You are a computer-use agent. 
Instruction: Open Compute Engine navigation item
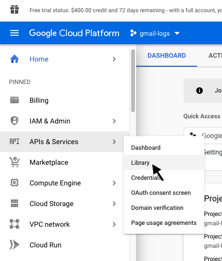pyautogui.click(x=65, y=183)
